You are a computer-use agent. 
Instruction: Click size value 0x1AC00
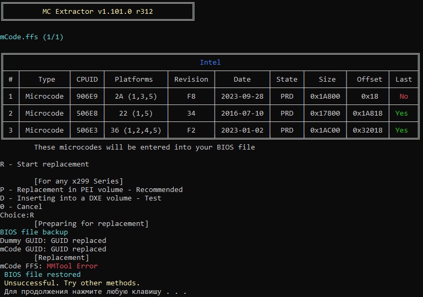pyautogui.click(x=325, y=130)
